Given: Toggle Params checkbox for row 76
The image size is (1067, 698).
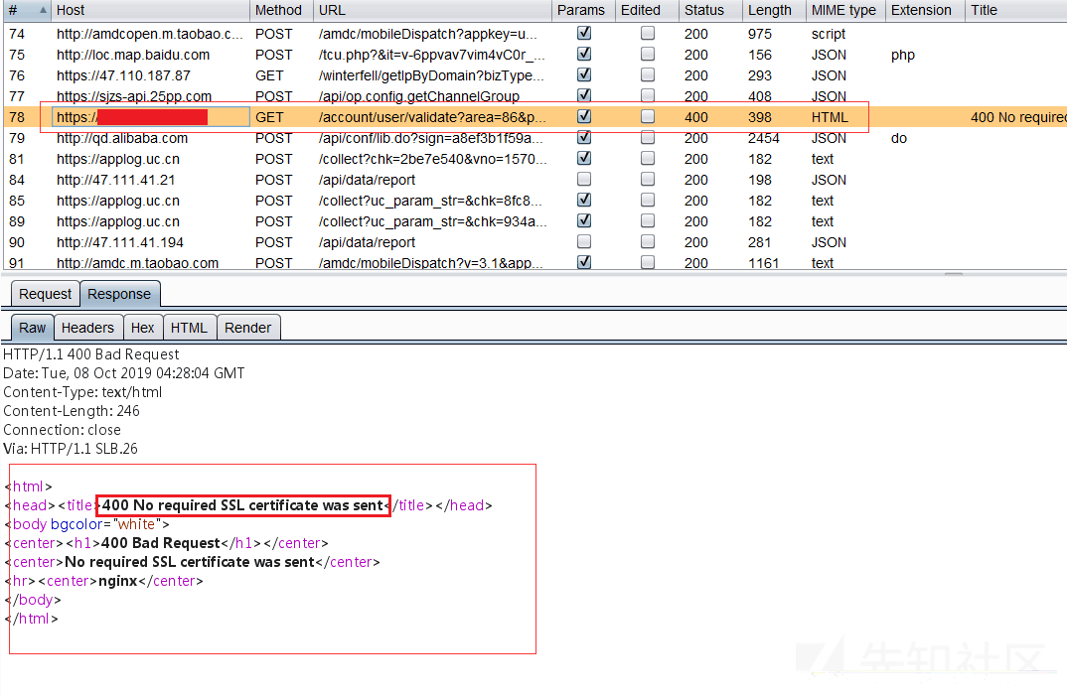Looking at the screenshot, I should tap(584, 74).
